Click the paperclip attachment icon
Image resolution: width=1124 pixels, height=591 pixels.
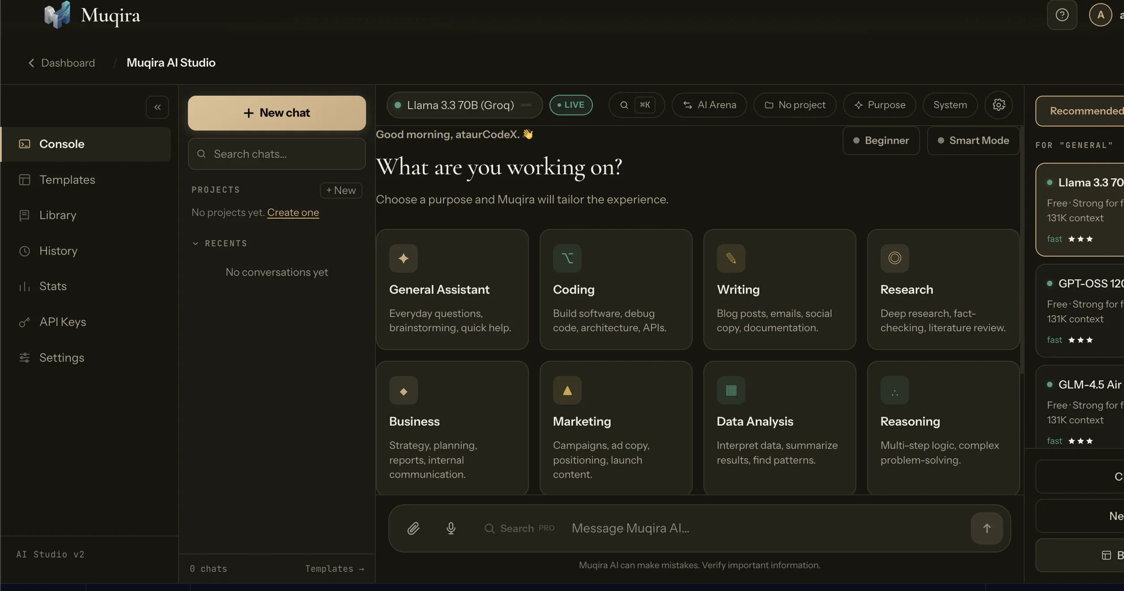[x=413, y=528]
